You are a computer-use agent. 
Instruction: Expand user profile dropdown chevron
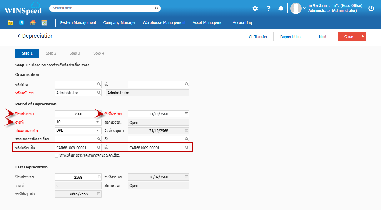(x=304, y=8)
